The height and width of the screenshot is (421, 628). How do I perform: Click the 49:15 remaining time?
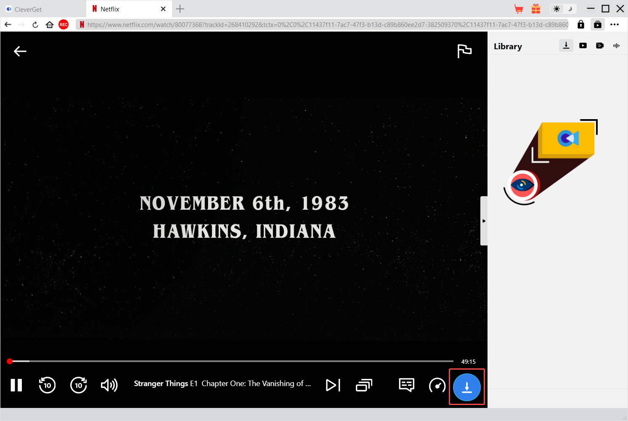click(468, 362)
